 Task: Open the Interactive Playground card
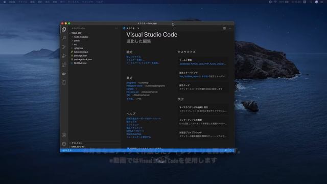tap(203, 134)
